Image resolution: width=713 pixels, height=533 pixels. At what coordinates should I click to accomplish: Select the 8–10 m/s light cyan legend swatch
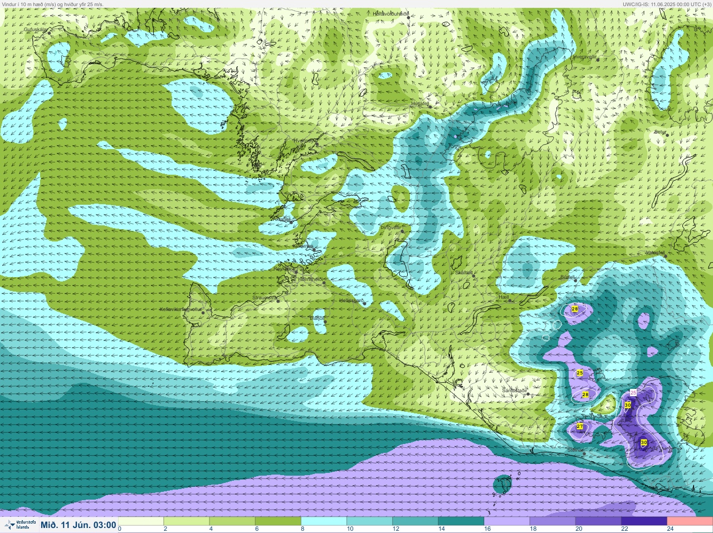coord(324,521)
